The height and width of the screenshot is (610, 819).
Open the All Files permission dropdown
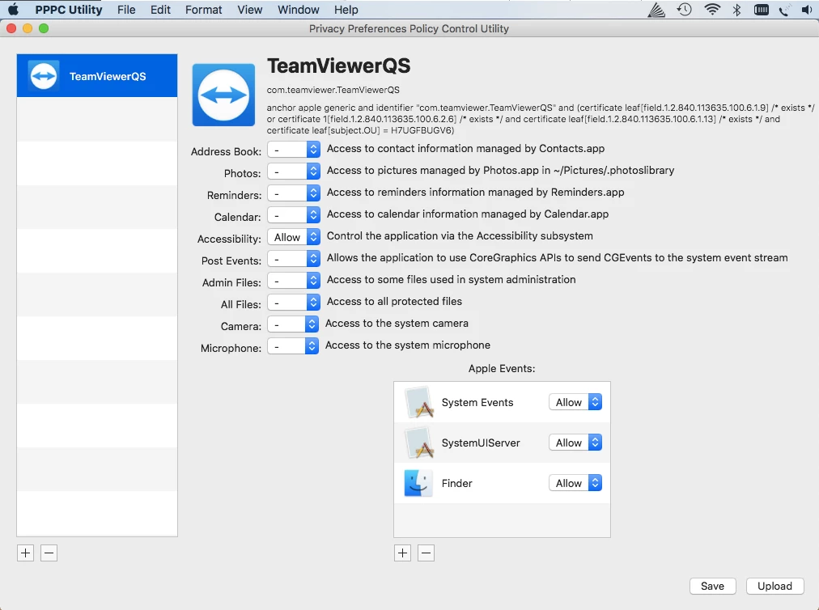294,303
